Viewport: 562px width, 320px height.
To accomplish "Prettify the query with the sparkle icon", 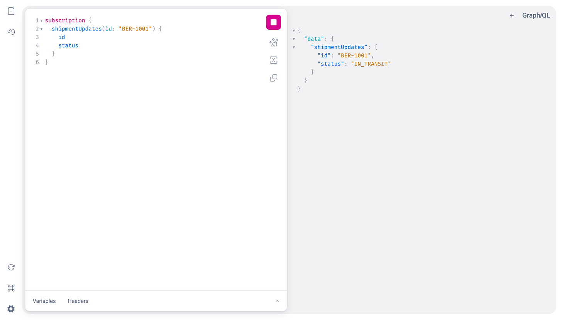I will pos(273,42).
